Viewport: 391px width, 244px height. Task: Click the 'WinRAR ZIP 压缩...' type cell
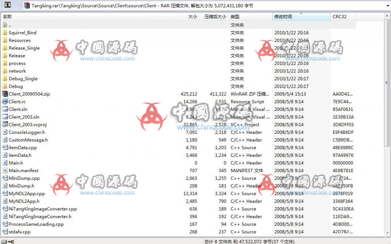tap(250, 94)
